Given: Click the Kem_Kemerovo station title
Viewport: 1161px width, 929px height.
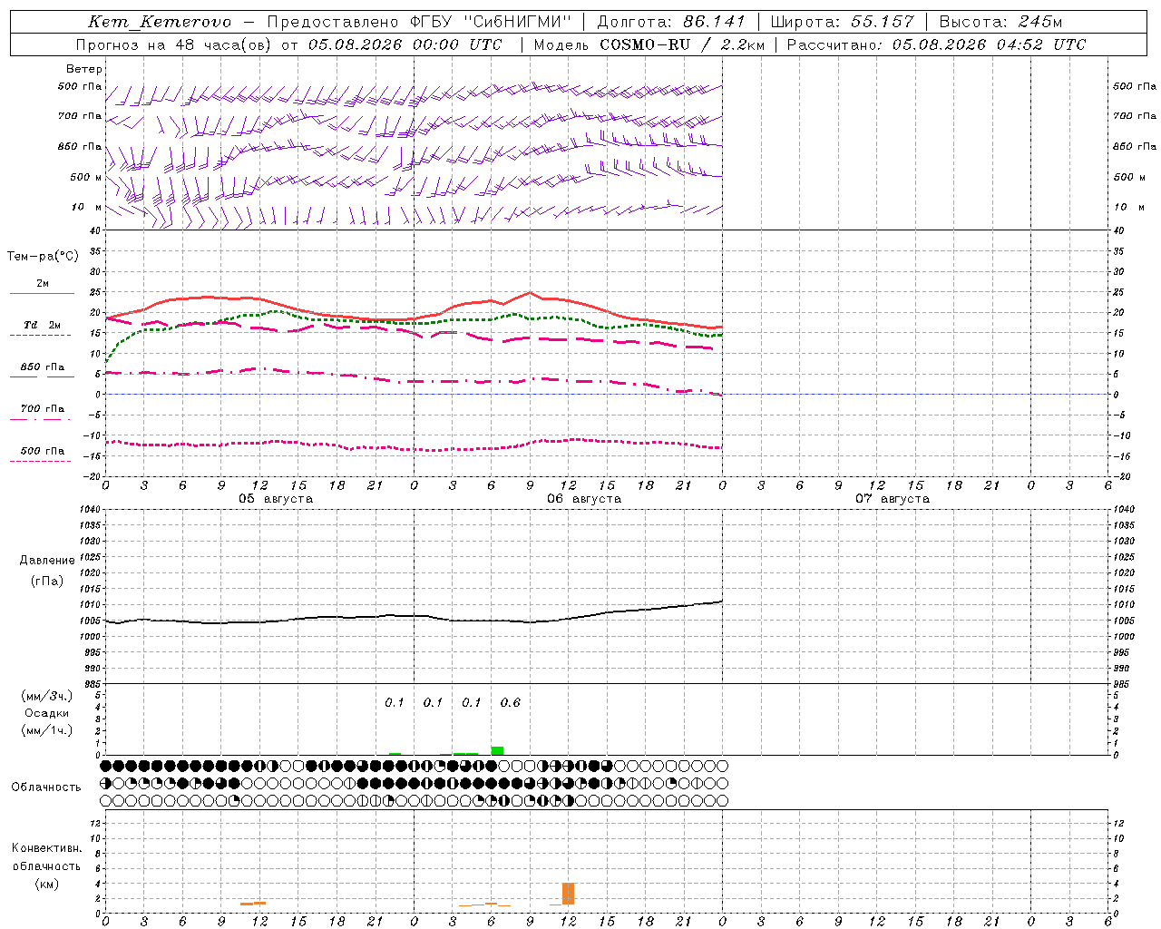Looking at the screenshot, I should [x=160, y=22].
